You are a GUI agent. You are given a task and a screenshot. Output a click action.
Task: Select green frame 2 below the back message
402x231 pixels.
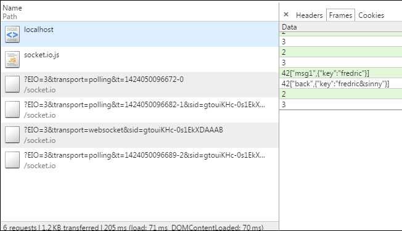tap(341, 94)
